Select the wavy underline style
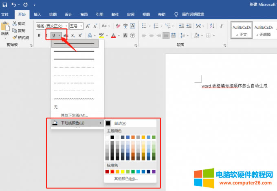Viewport: 277px width, 191px height. 74,99
